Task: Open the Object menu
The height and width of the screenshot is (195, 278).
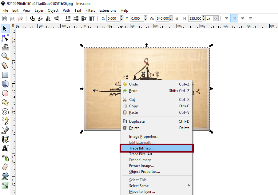Action: tap(53, 10)
